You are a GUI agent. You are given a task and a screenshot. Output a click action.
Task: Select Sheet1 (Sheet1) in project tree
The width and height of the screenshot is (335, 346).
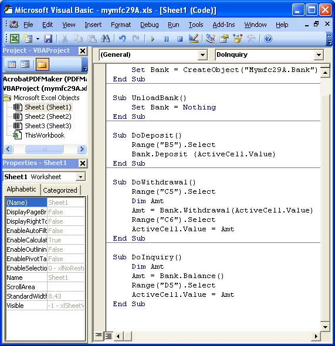[x=48, y=107]
